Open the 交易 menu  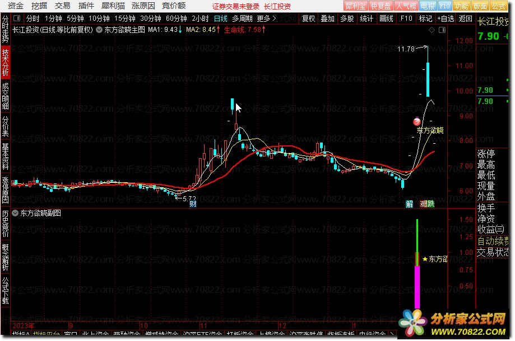(x=63, y=6)
